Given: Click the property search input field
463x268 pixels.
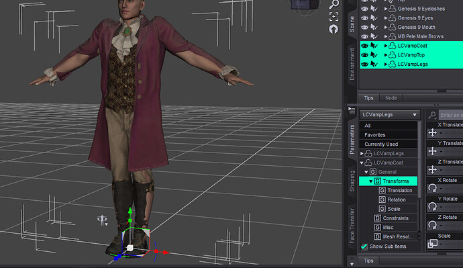Looking at the screenshot, I should (450, 115).
